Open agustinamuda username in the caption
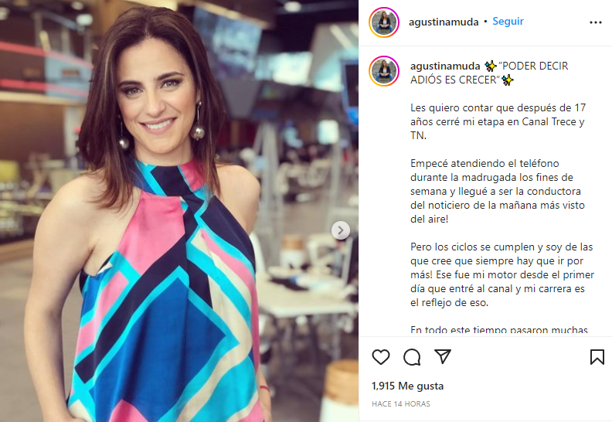The height and width of the screenshot is (422, 612). (x=445, y=66)
